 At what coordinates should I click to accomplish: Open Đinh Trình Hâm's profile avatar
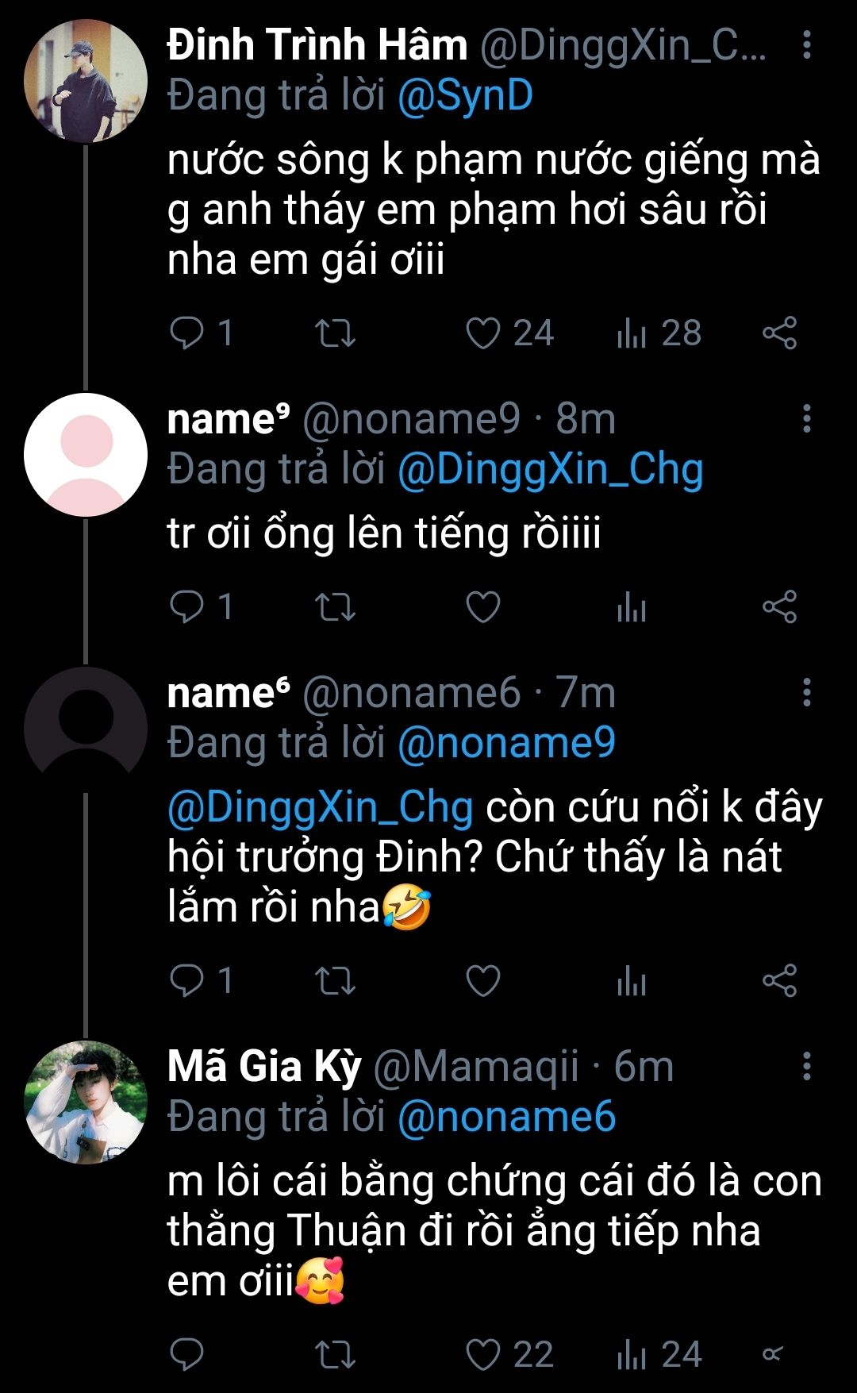click(86, 81)
